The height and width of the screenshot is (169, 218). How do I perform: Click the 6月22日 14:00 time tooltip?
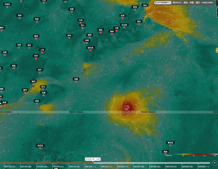coord(93,159)
